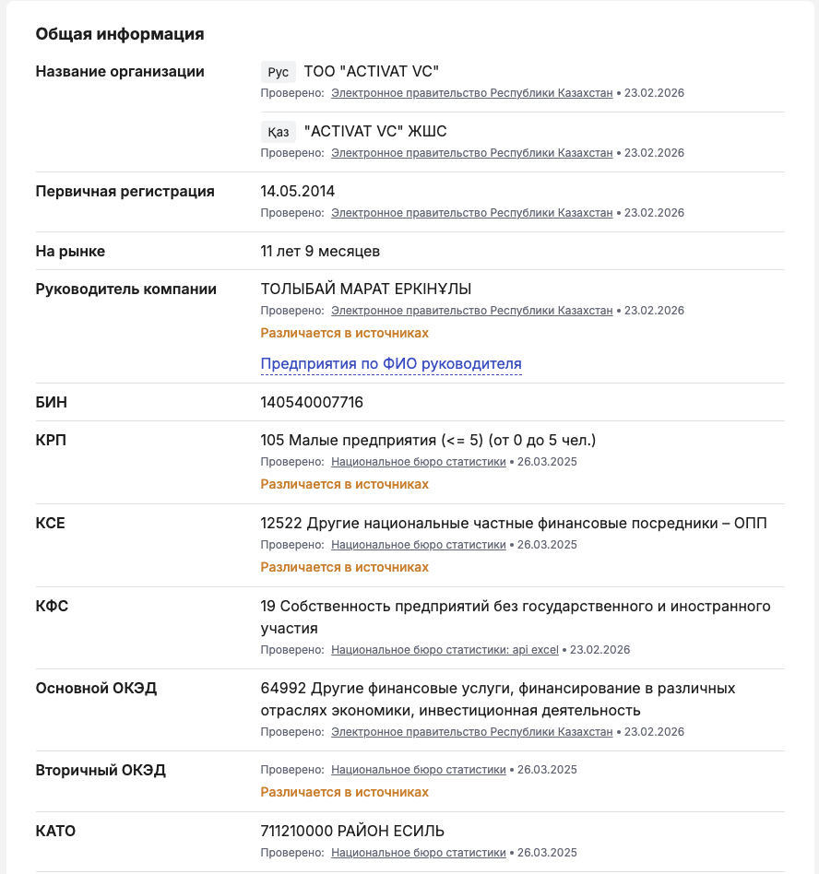Click the Общая информация section heading
The image size is (819, 874).
pyautogui.click(x=120, y=34)
